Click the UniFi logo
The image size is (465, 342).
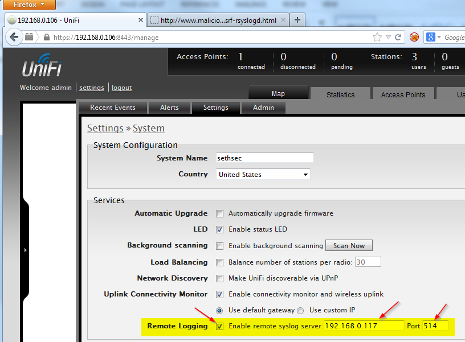[42, 65]
